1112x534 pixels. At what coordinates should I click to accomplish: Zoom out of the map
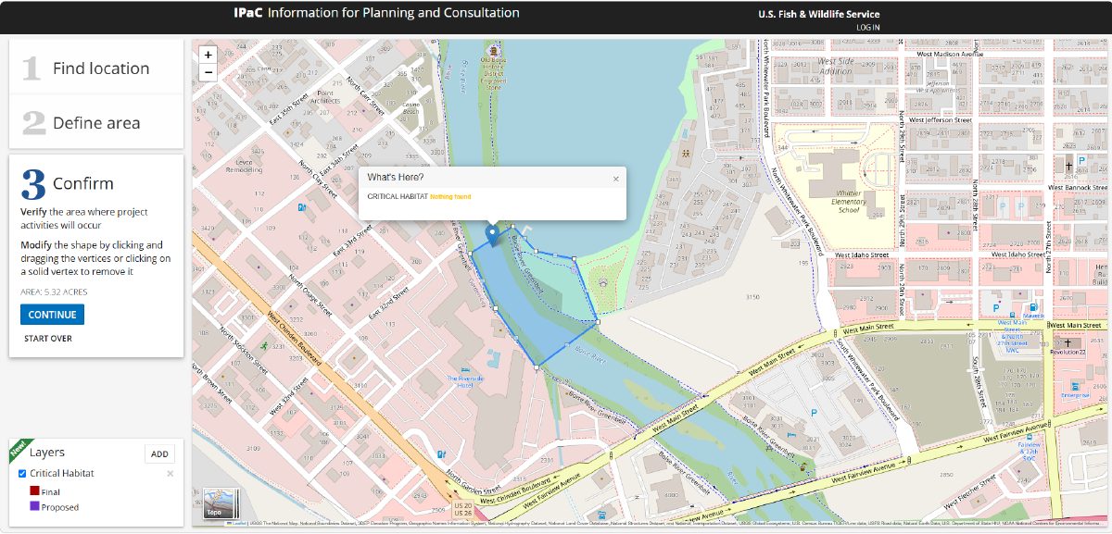(208, 71)
